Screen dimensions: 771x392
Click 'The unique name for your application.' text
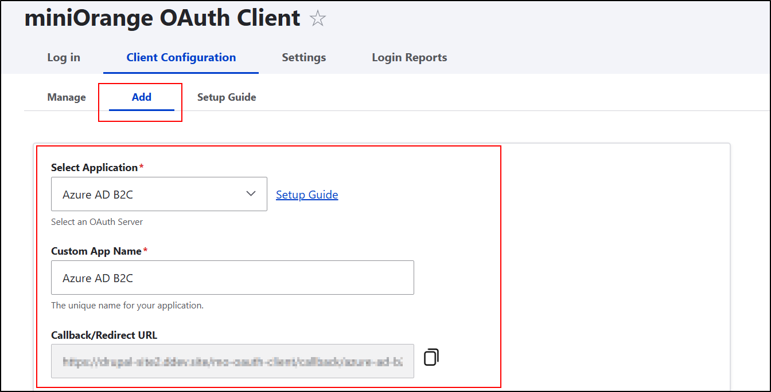127,306
